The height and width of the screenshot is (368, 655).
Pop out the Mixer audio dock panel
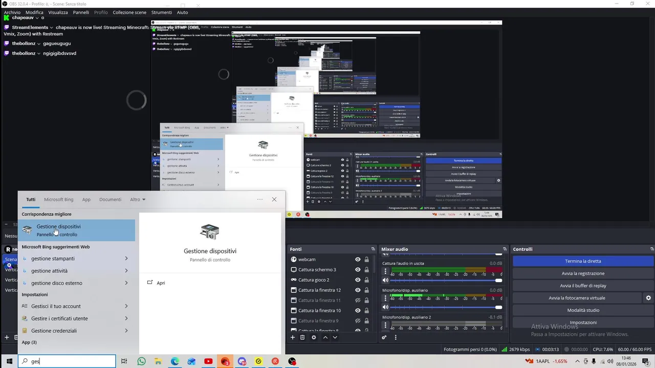pos(505,249)
